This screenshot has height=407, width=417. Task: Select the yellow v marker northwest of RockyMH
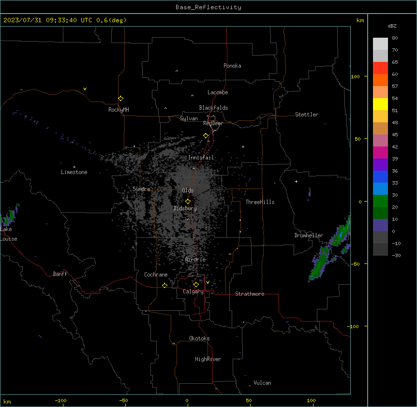click(85, 89)
